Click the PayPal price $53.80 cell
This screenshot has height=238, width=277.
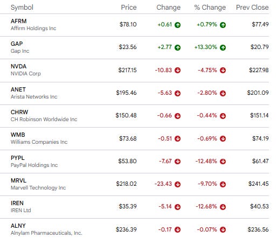click(x=127, y=161)
